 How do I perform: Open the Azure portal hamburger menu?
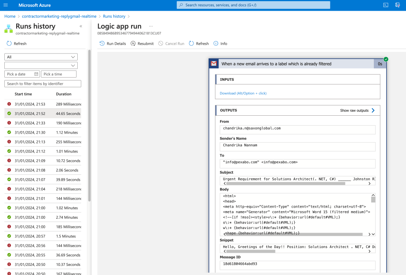[x=6, y=5]
